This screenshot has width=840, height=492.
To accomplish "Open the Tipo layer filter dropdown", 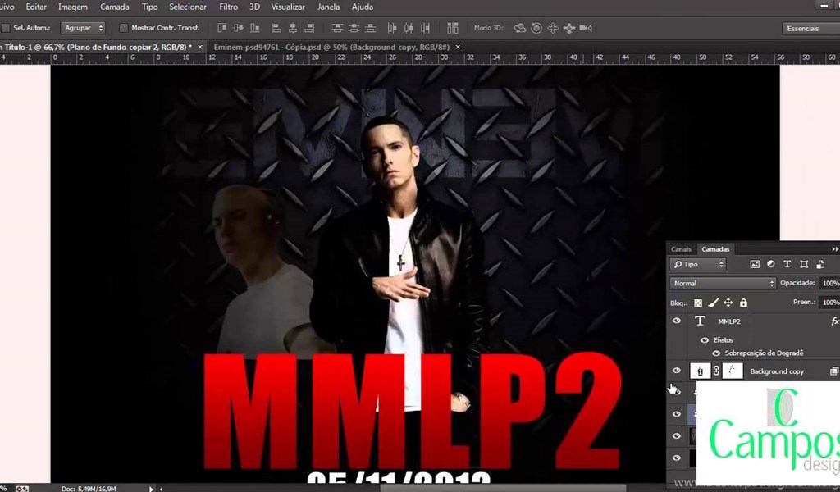I will (x=698, y=265).
